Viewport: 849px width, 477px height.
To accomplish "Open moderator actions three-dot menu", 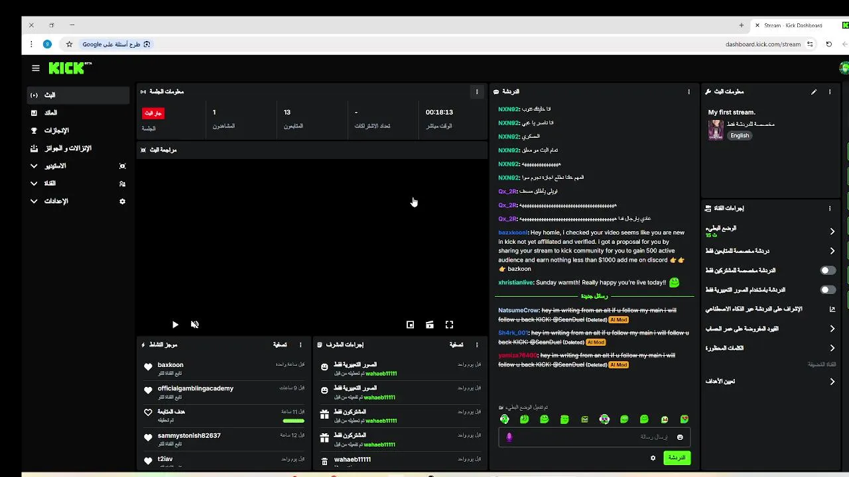I will [x=476, y=344].
